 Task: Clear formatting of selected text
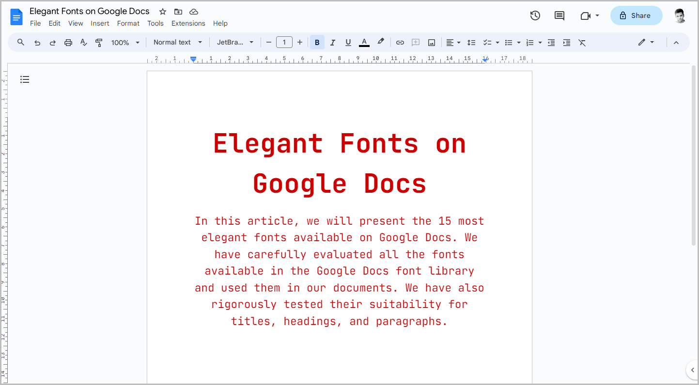pos(582,42)
